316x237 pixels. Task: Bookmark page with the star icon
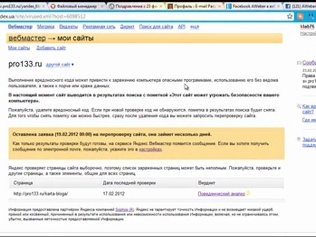click(x=290, y=16)
